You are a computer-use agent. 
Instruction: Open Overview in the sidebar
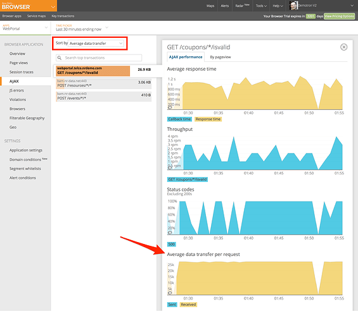(x=17, y=54)
